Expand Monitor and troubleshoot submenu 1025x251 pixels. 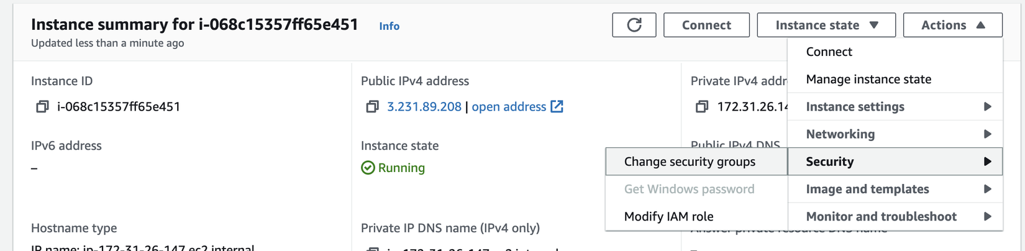click(895, 216)
